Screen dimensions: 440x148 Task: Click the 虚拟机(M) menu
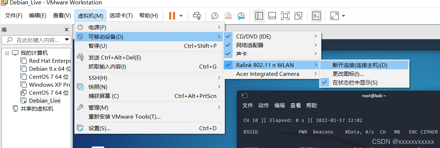pyautogui.click(x=90, y=16)
